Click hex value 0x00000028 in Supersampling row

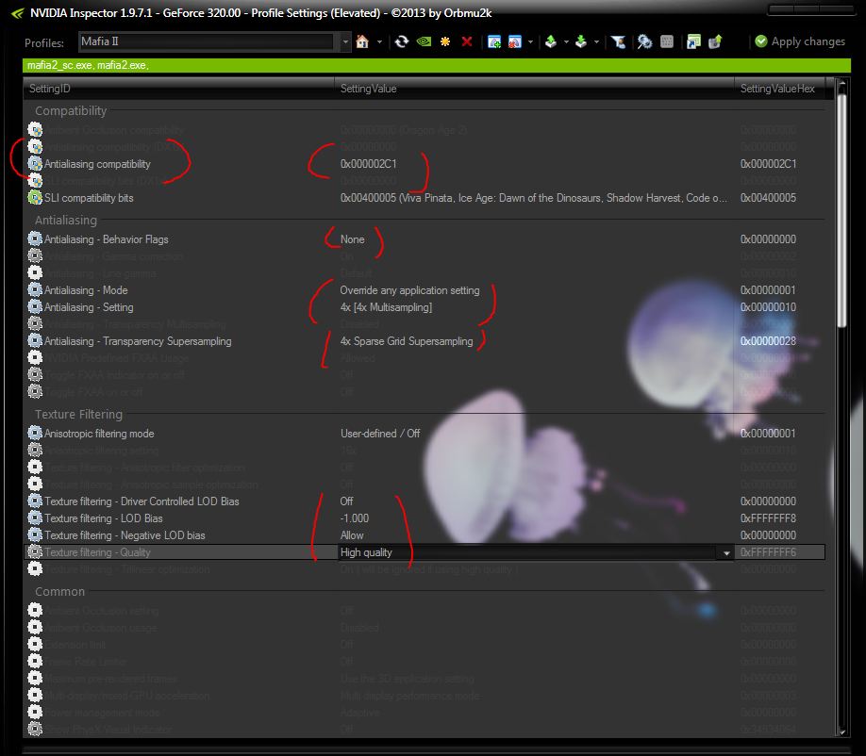[x=768, y=341]
